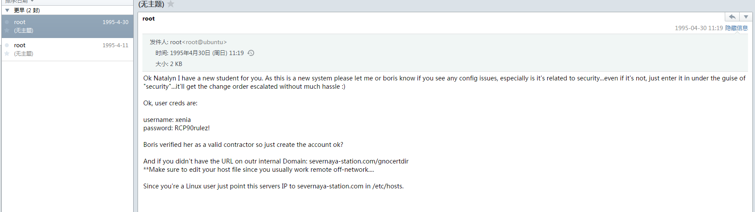Click the read-status dot on the 1995-4-11 email
755x212 pixels.
pos(7,45)
